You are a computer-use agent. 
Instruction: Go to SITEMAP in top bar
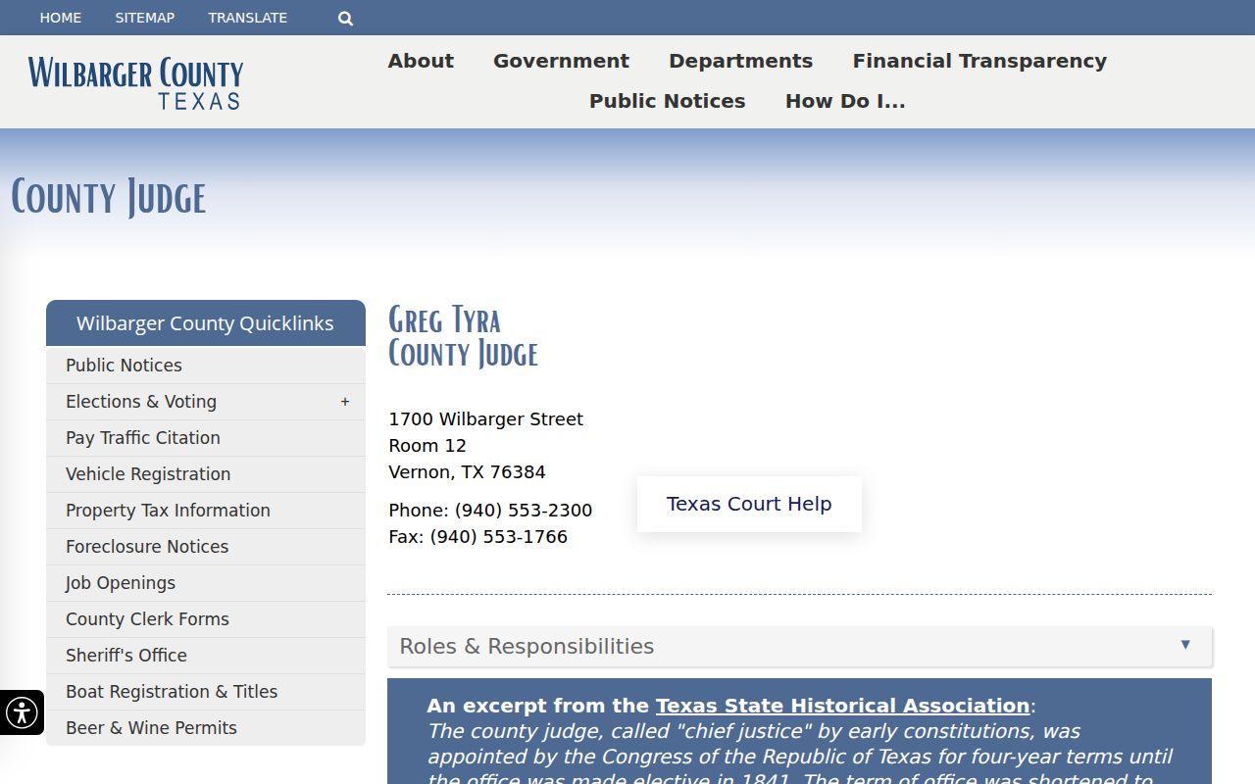tap(145, 18)
